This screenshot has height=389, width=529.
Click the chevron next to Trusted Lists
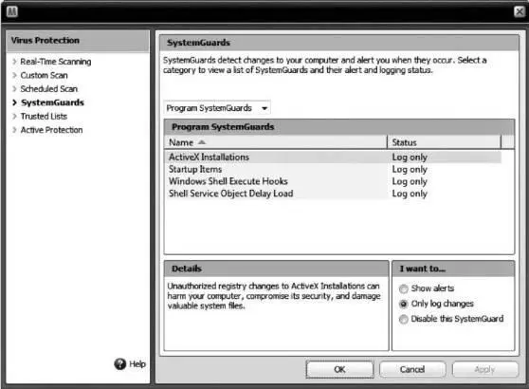click(x=14, y=116)
